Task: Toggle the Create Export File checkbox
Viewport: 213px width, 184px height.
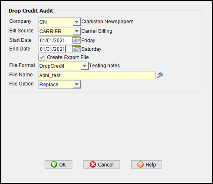Action: point(42,57)
